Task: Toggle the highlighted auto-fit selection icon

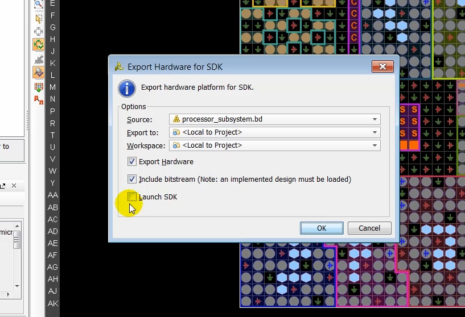Action: 39,44
